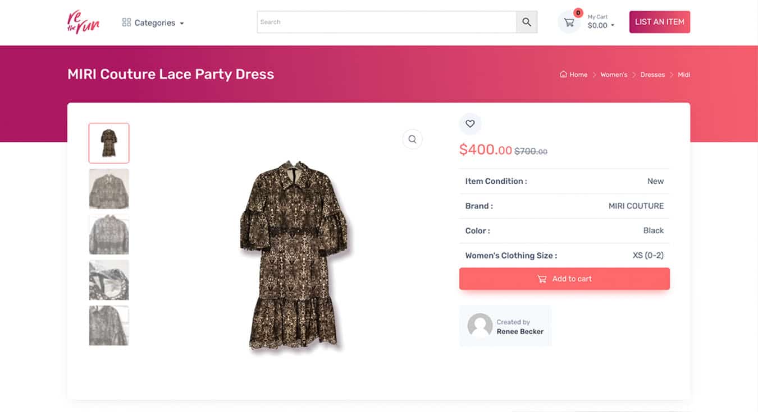Click the seller avatar icon
Viewport: 758px width, 412px height.
click(480, 326)
